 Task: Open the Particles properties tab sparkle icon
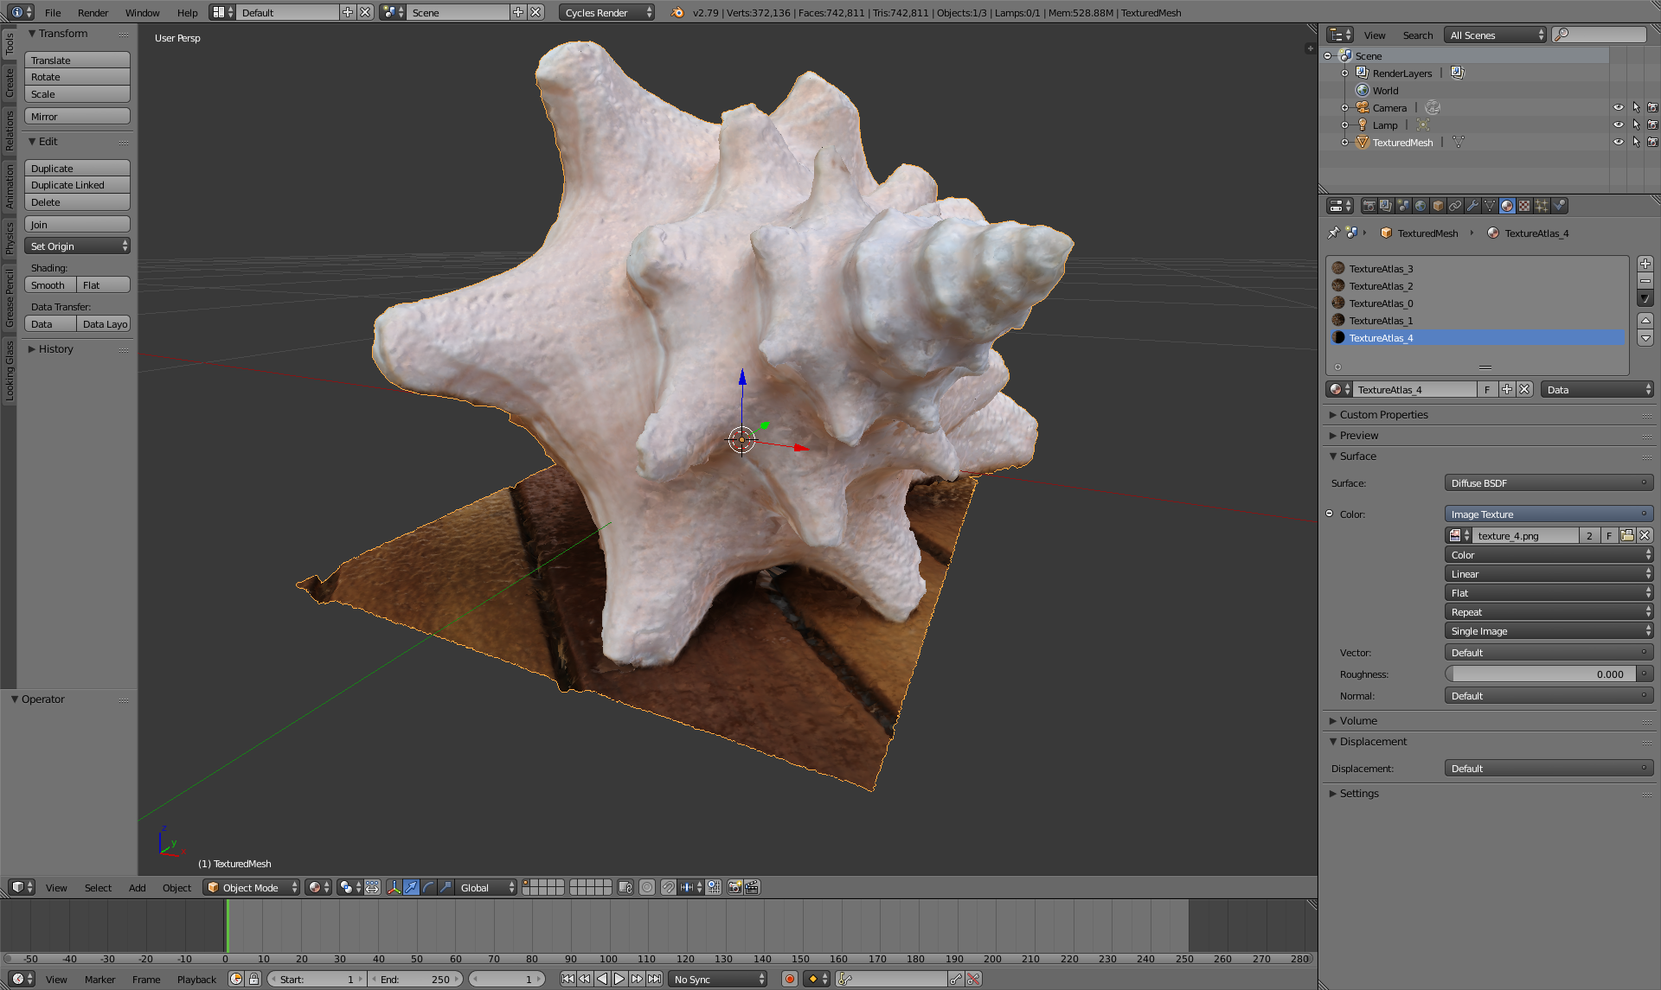[x=1542, y=206]
